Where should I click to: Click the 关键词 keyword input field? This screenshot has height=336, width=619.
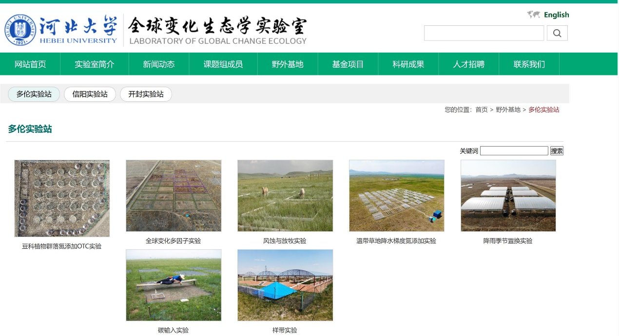(514, 151)
